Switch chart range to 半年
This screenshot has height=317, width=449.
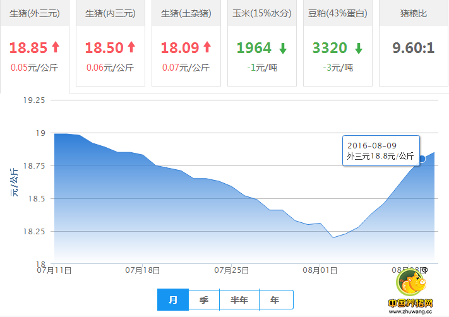(239, 300)
